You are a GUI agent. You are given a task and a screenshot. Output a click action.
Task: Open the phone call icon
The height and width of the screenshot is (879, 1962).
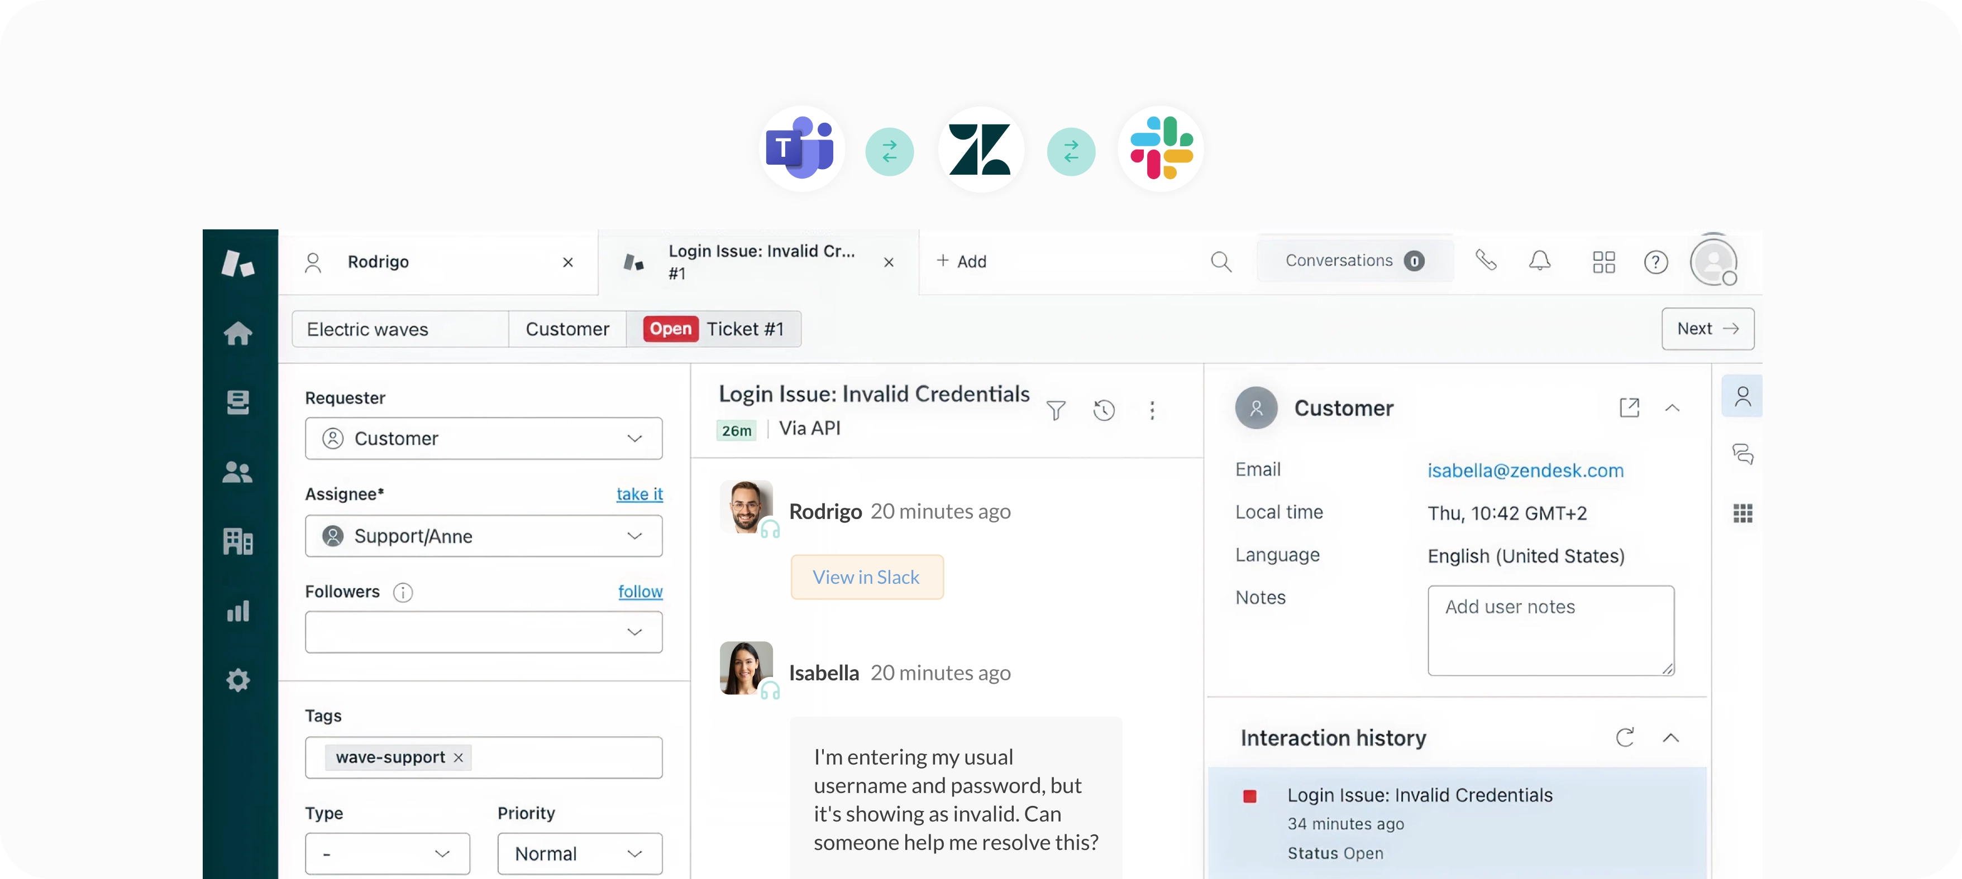(x=1486, y=261)
